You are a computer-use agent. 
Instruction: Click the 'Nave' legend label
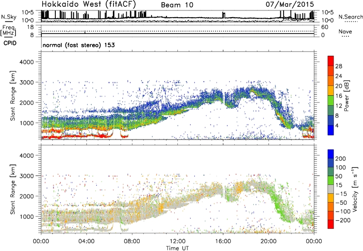pyautogui.click(x=345, y=32)
